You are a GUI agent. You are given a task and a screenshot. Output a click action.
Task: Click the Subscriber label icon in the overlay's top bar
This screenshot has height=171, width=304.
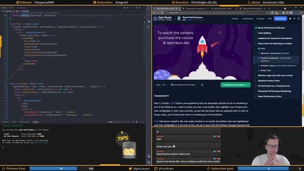tap(95, 2)
